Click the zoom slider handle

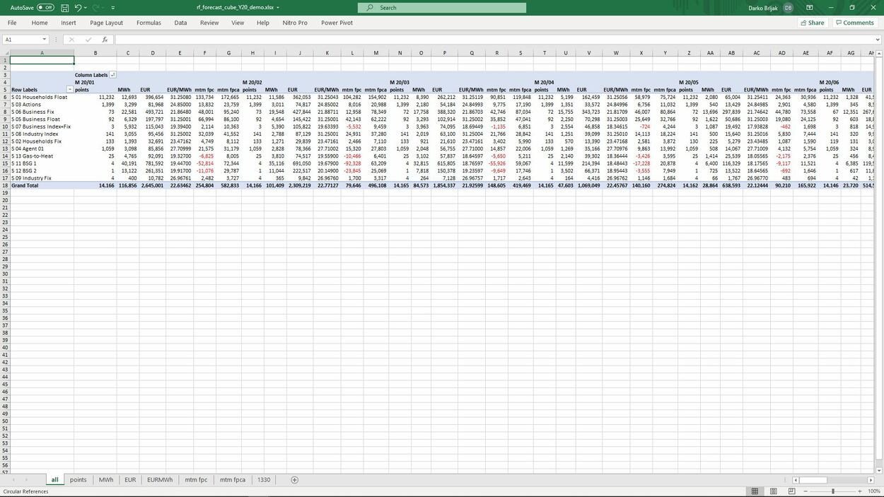click(832, 491)
